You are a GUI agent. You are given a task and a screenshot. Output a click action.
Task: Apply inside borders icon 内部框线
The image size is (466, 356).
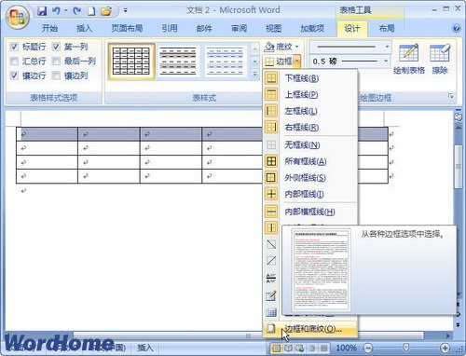tap(271, 194)
